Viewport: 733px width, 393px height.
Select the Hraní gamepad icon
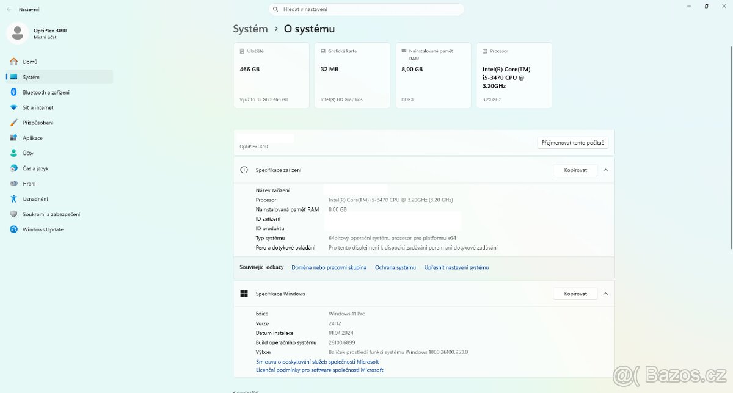[x=13, y=184]
